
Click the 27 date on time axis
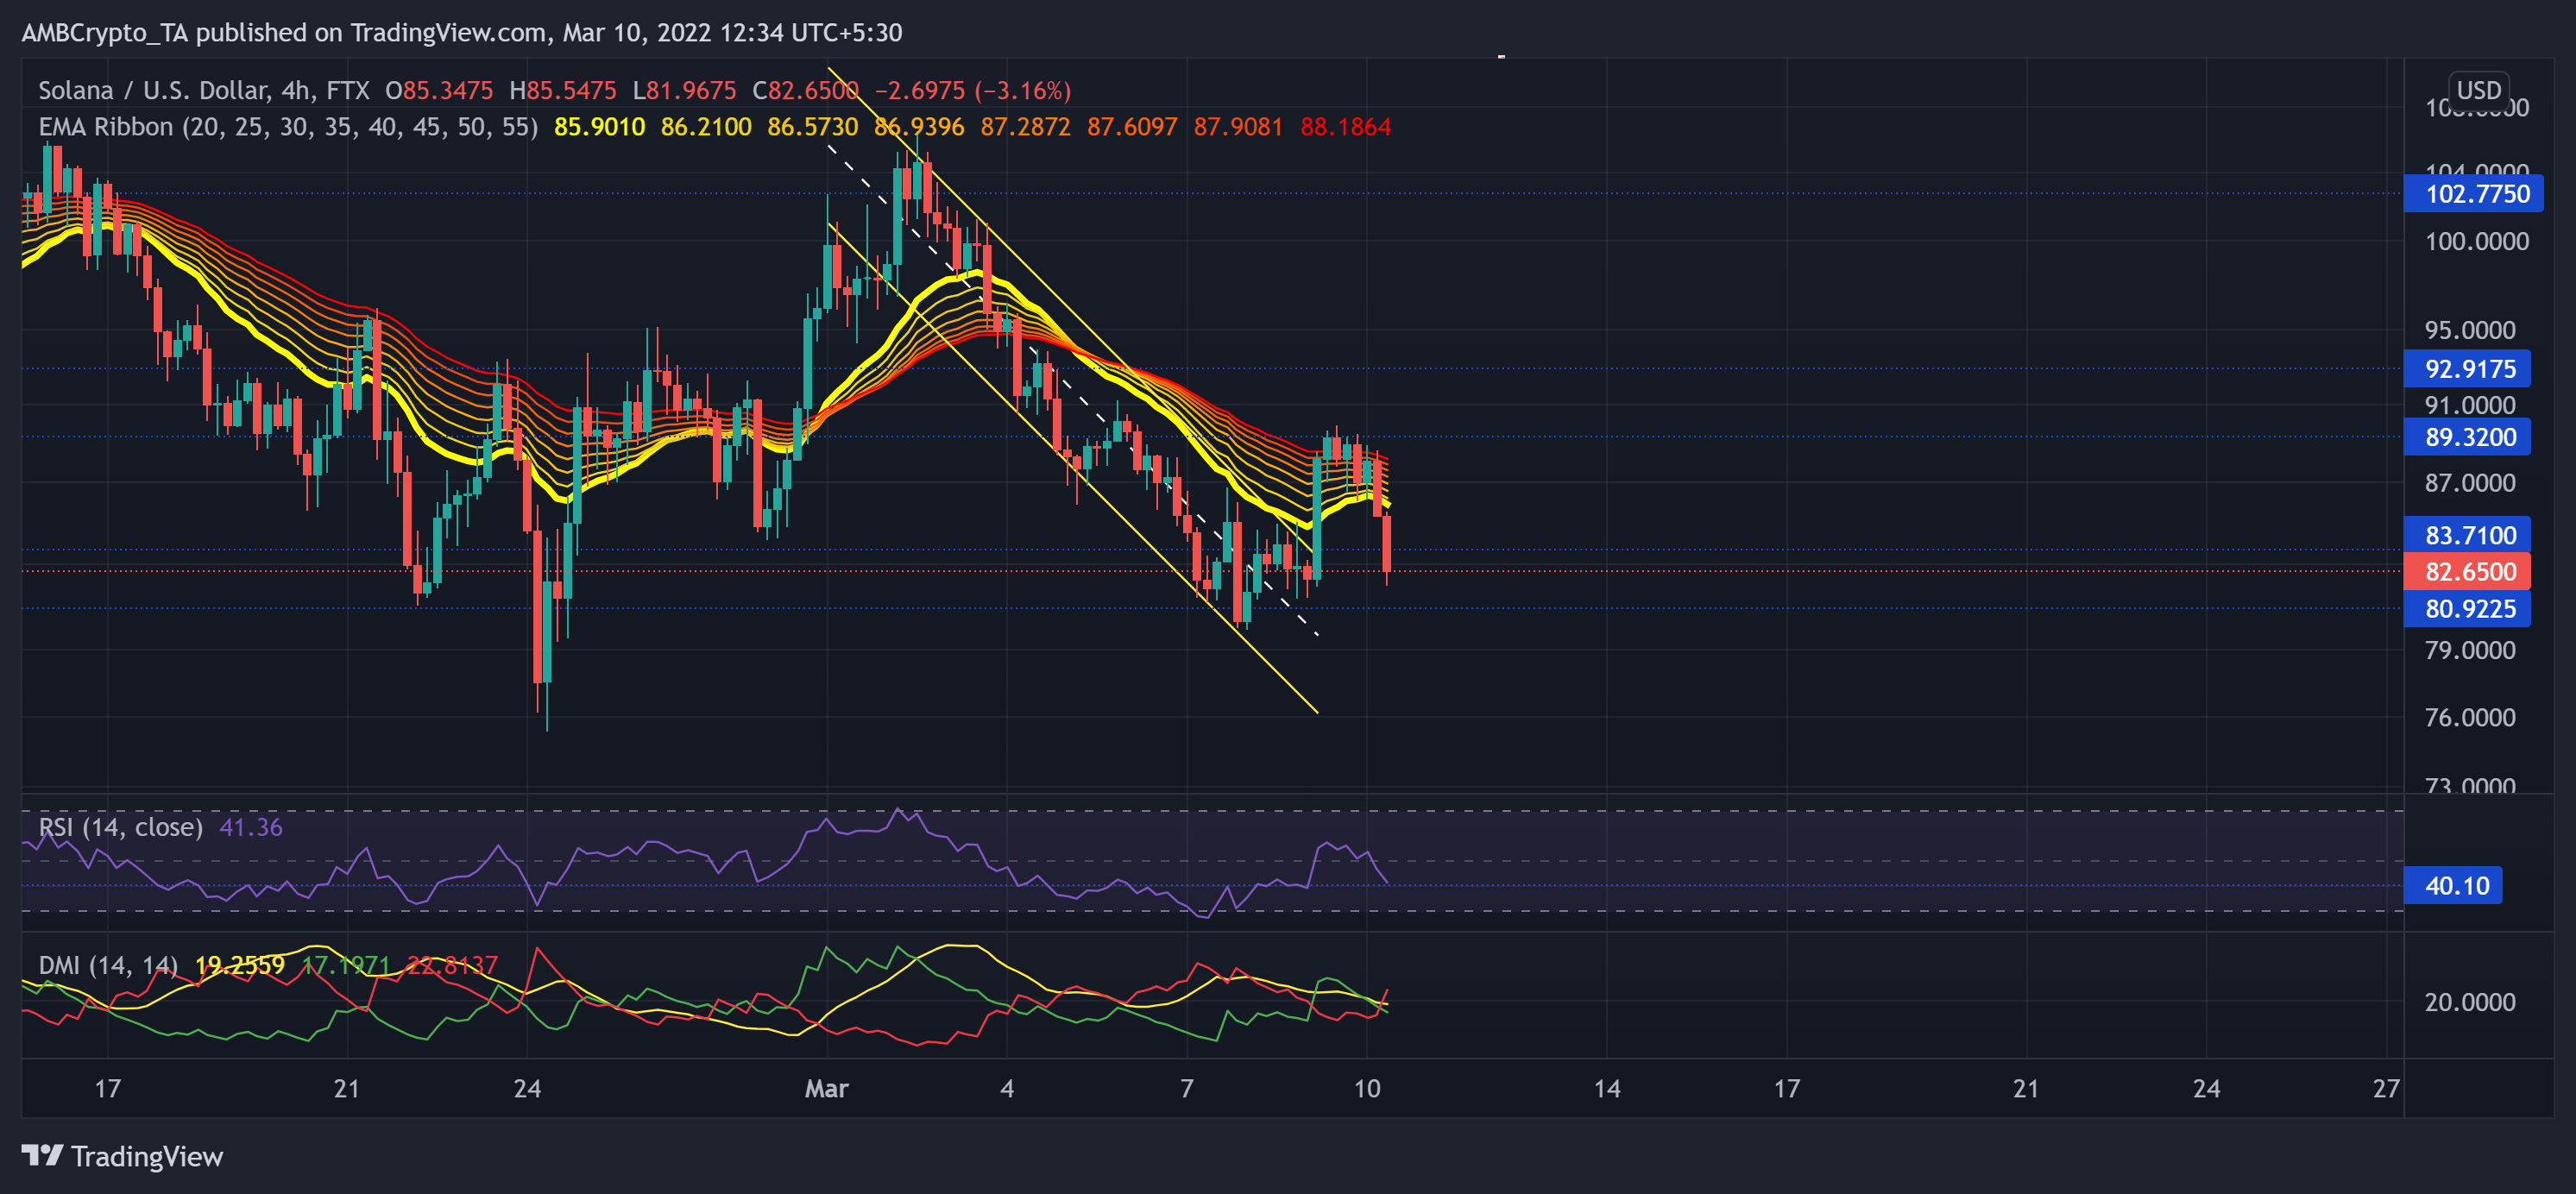click(x=2385, y=1088)
